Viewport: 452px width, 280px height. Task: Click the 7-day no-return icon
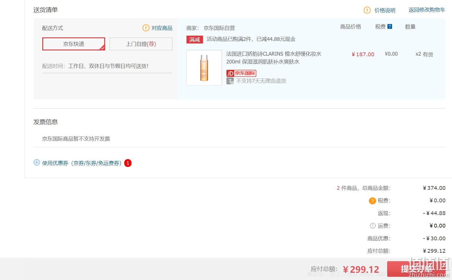(230, 81)
